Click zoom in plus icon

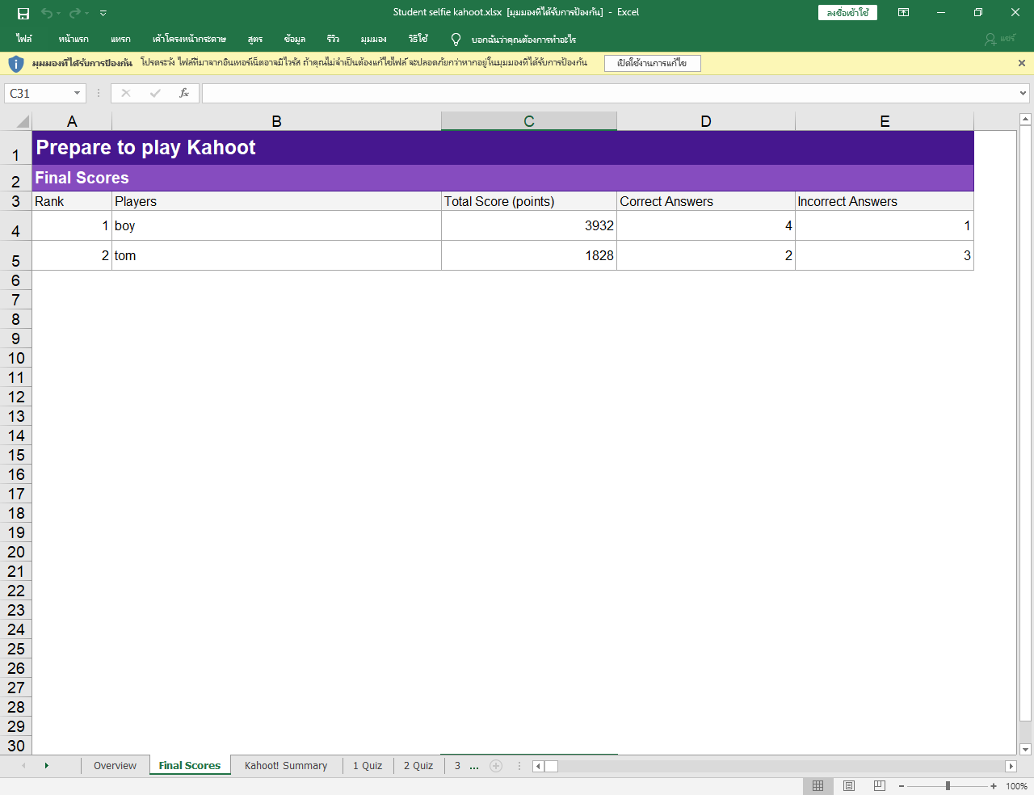994,786
